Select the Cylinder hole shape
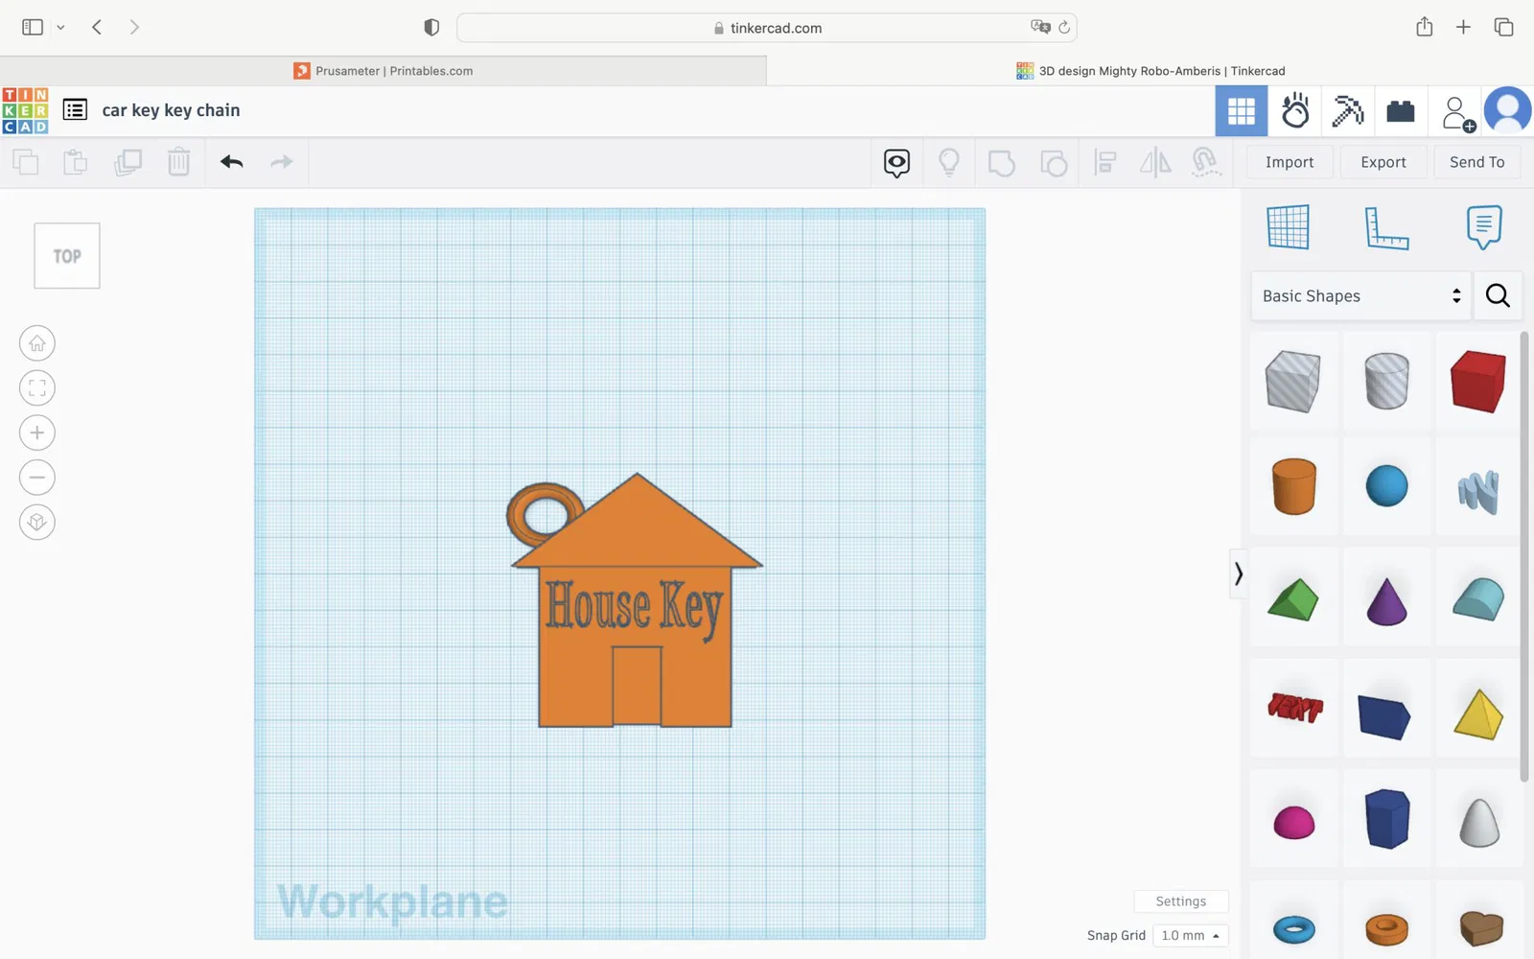 pos(1386,382)
